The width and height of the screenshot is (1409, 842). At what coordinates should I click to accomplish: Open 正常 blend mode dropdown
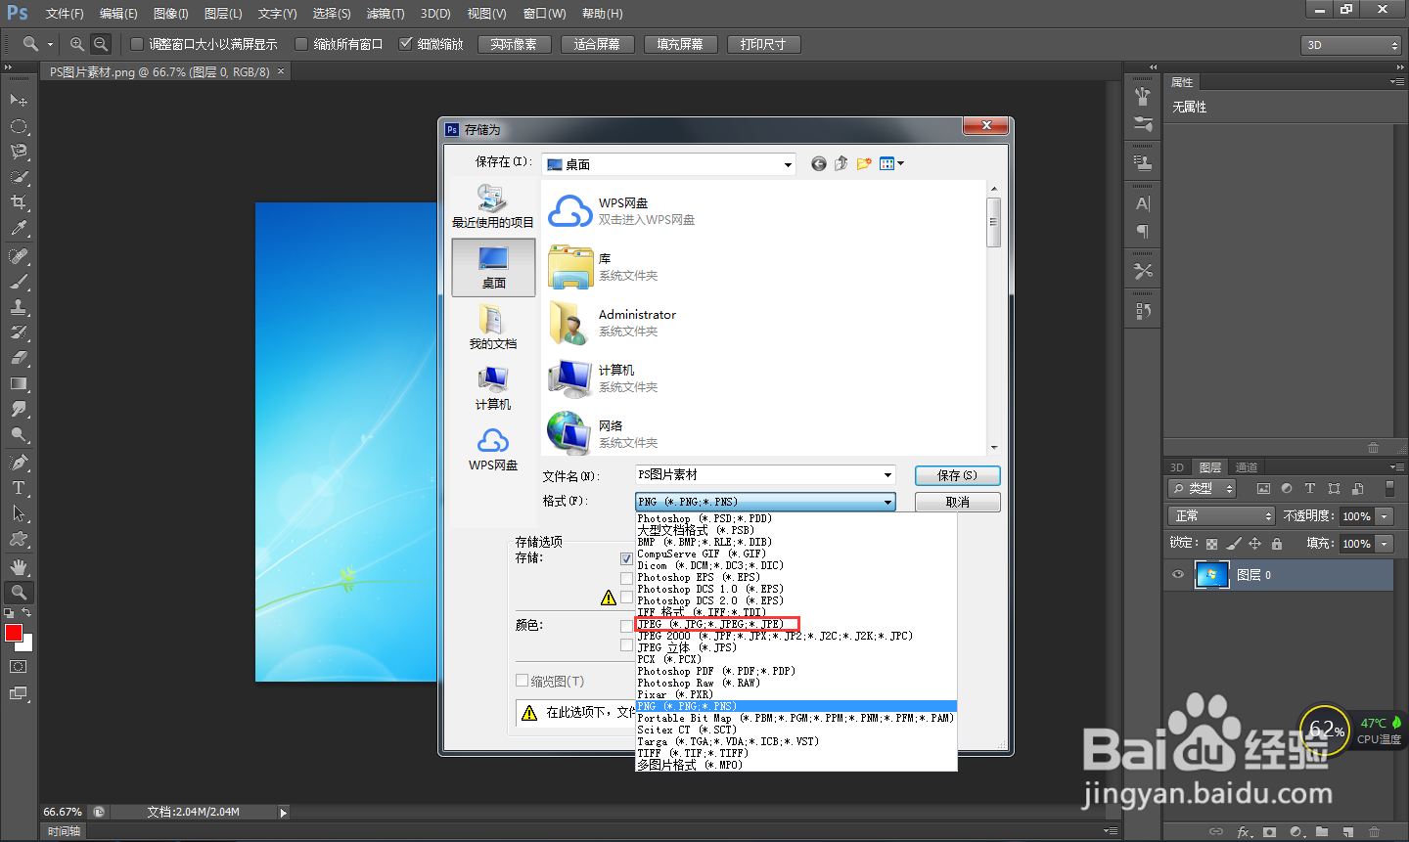click(x=1221, y=515)
